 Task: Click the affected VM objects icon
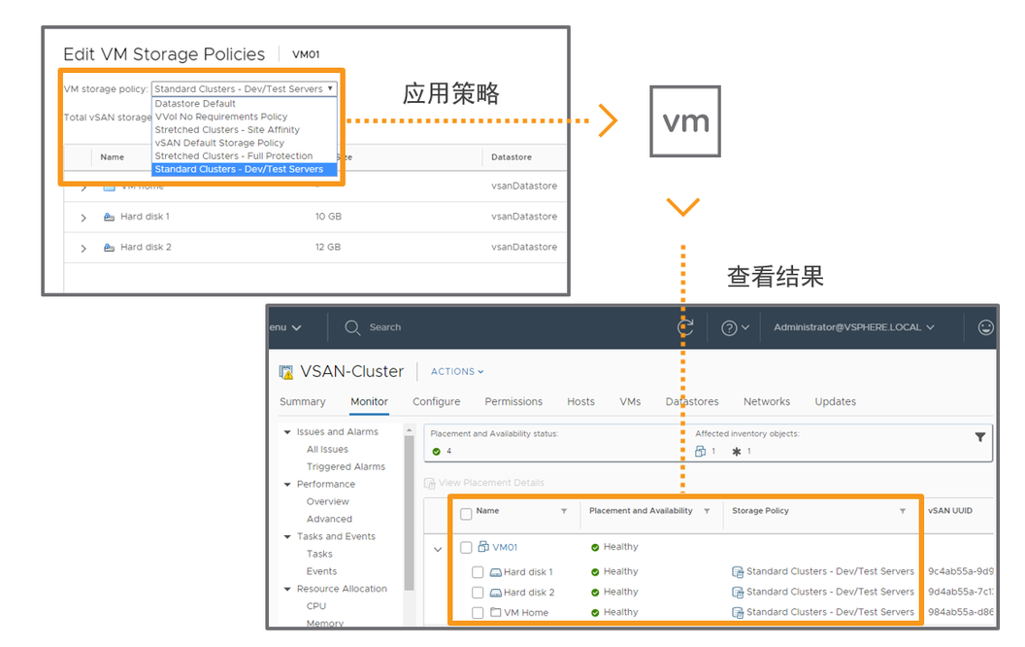click(x=700, y=452)
